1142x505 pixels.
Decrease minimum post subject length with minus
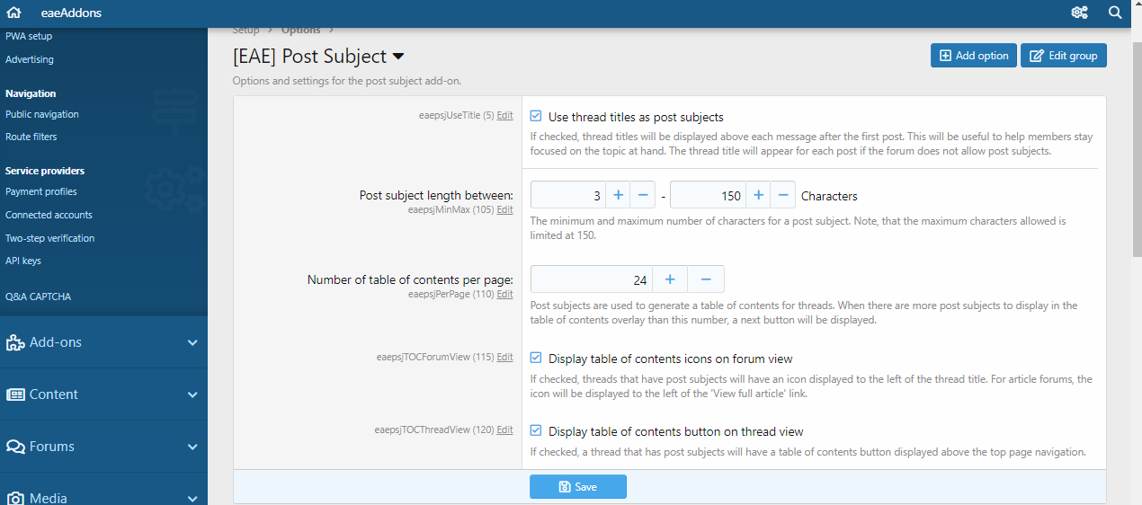point(642,196)
